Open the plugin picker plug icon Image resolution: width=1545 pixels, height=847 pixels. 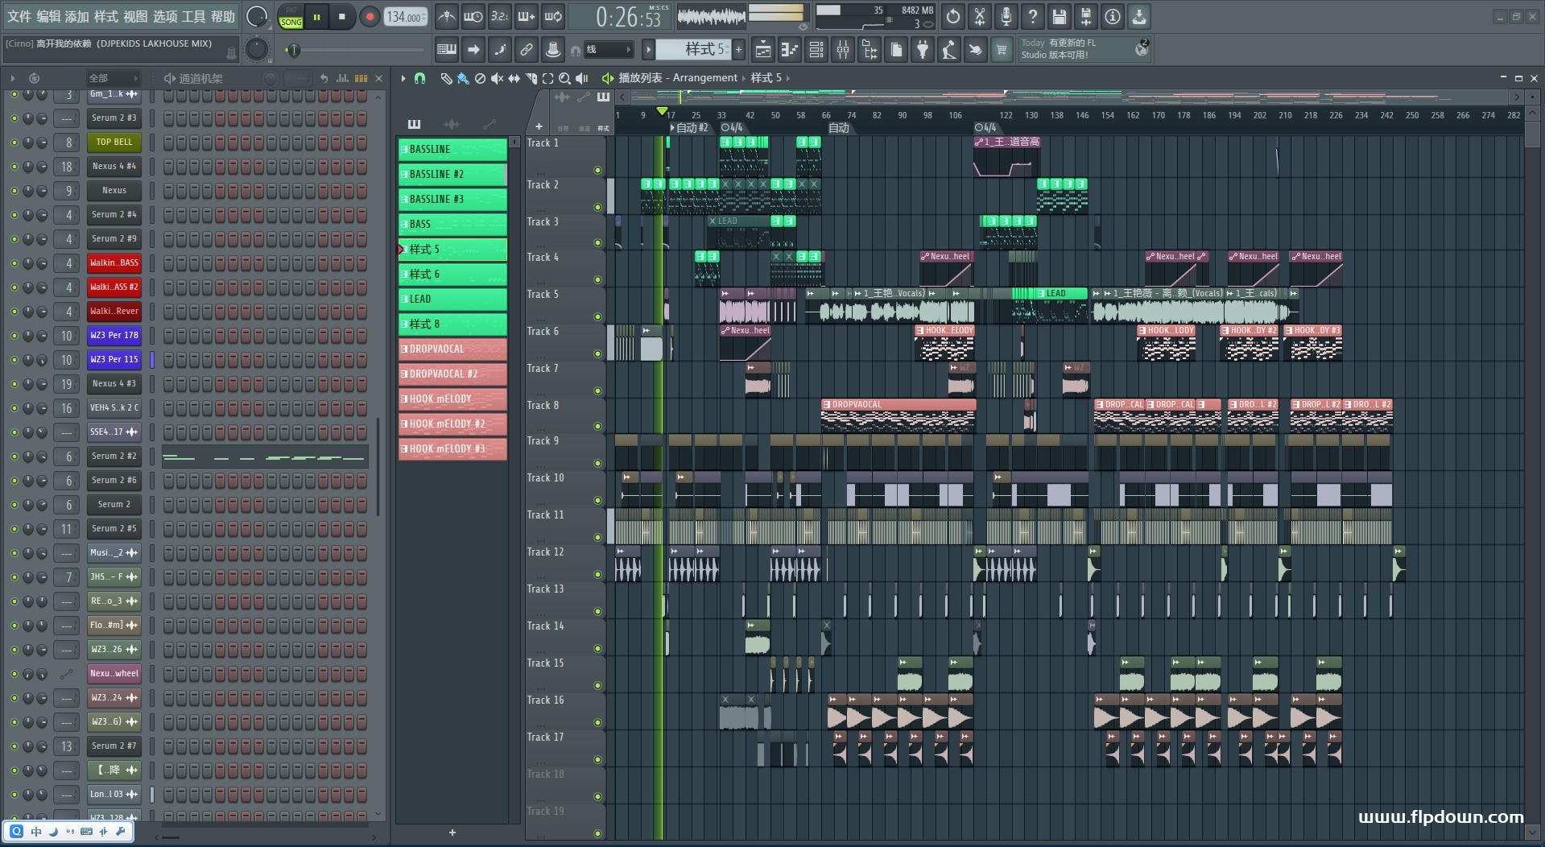point(923,50)
